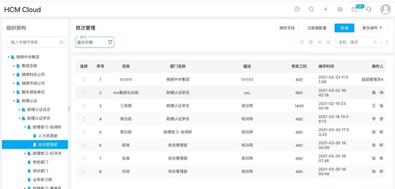
Task: Tick the checkbox for row 2 xxx集团长白班
Action: coord(83,93)
